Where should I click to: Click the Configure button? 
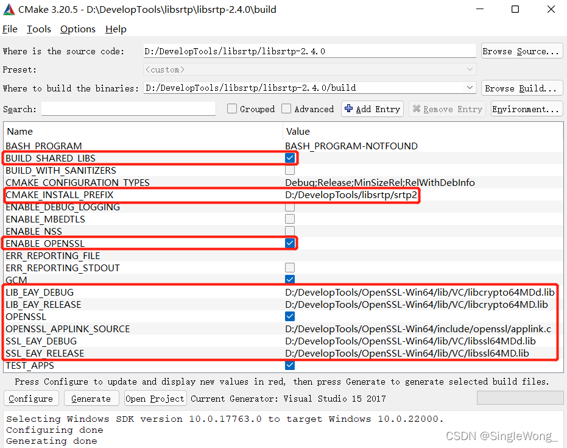coord(31,399)
